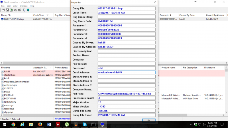This screenshot has height=128, width=228.
Task: Click the lower pane vertical scrollbar down arrow
Action: coord(226,112)
